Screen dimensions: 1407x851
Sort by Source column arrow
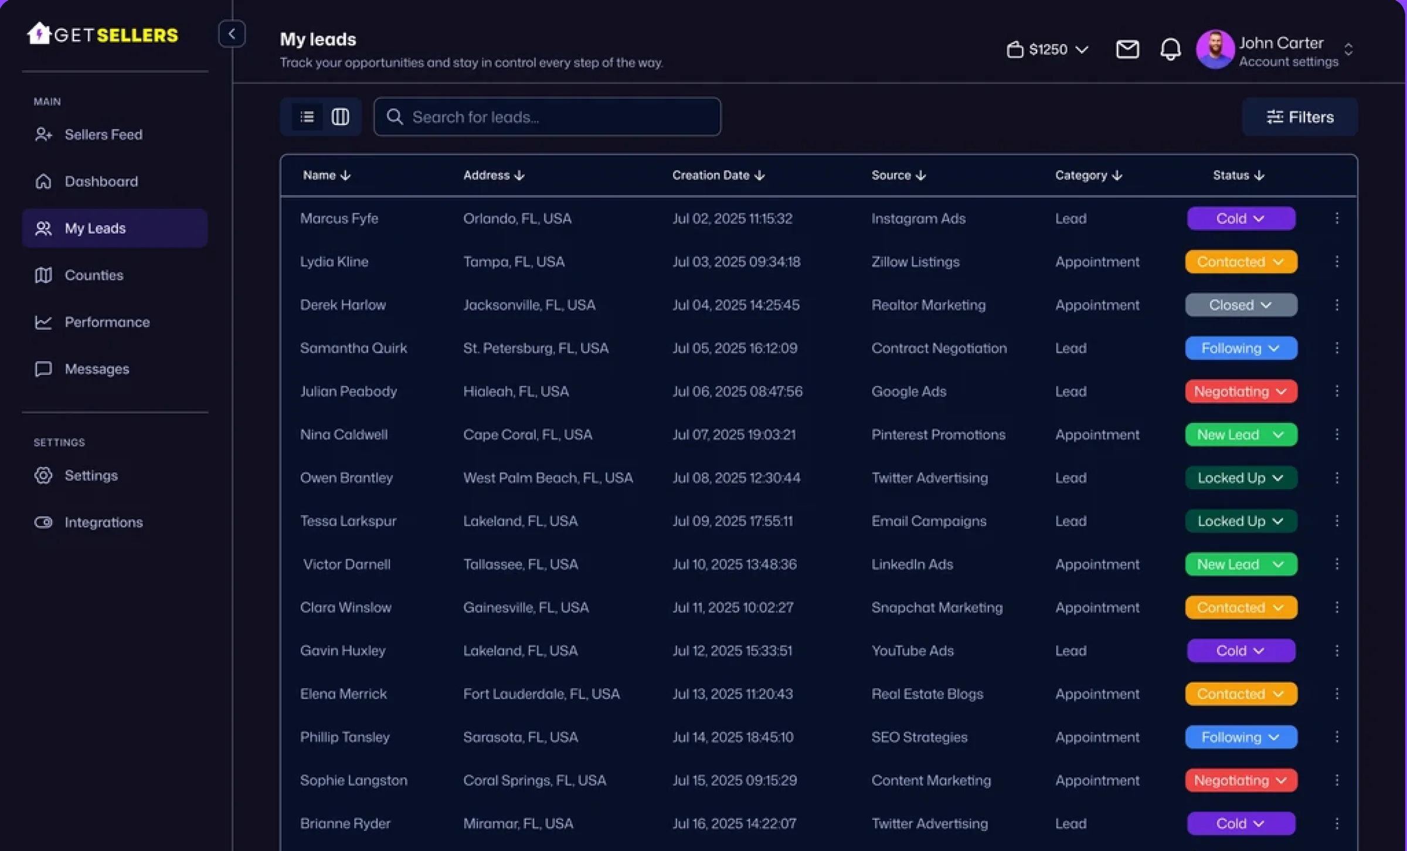pos(920,175)
